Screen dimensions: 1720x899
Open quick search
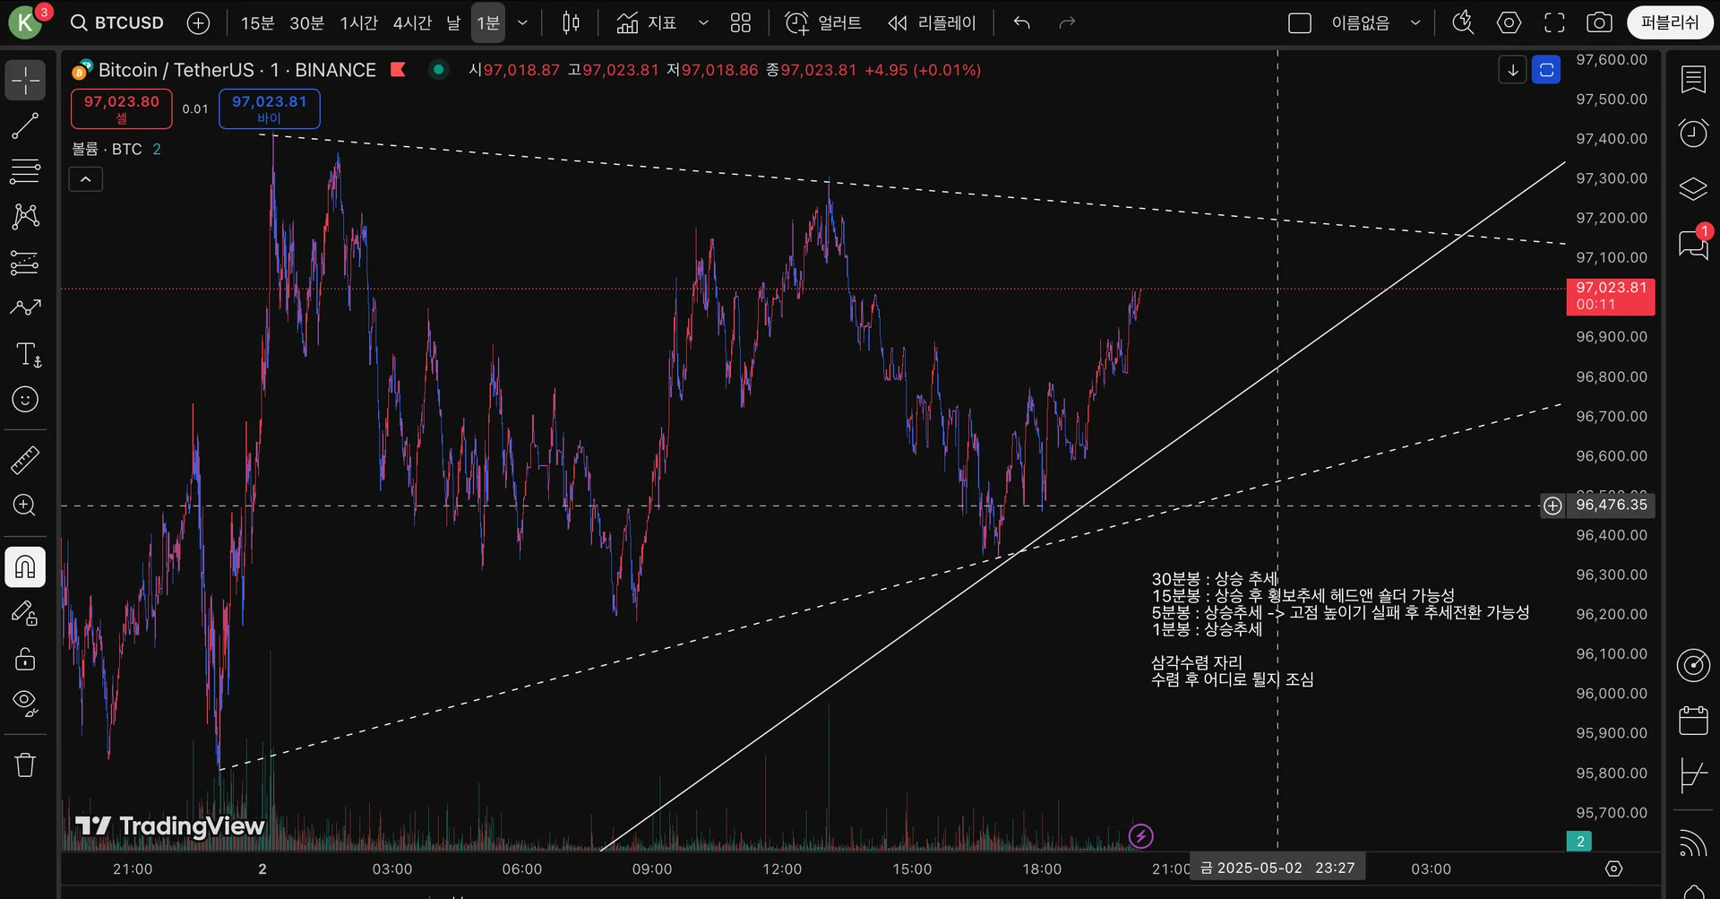1463,22
